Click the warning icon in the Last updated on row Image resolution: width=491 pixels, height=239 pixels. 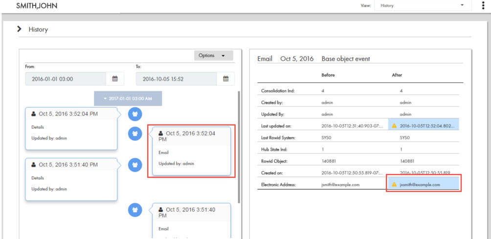click(x=395, y=126)
